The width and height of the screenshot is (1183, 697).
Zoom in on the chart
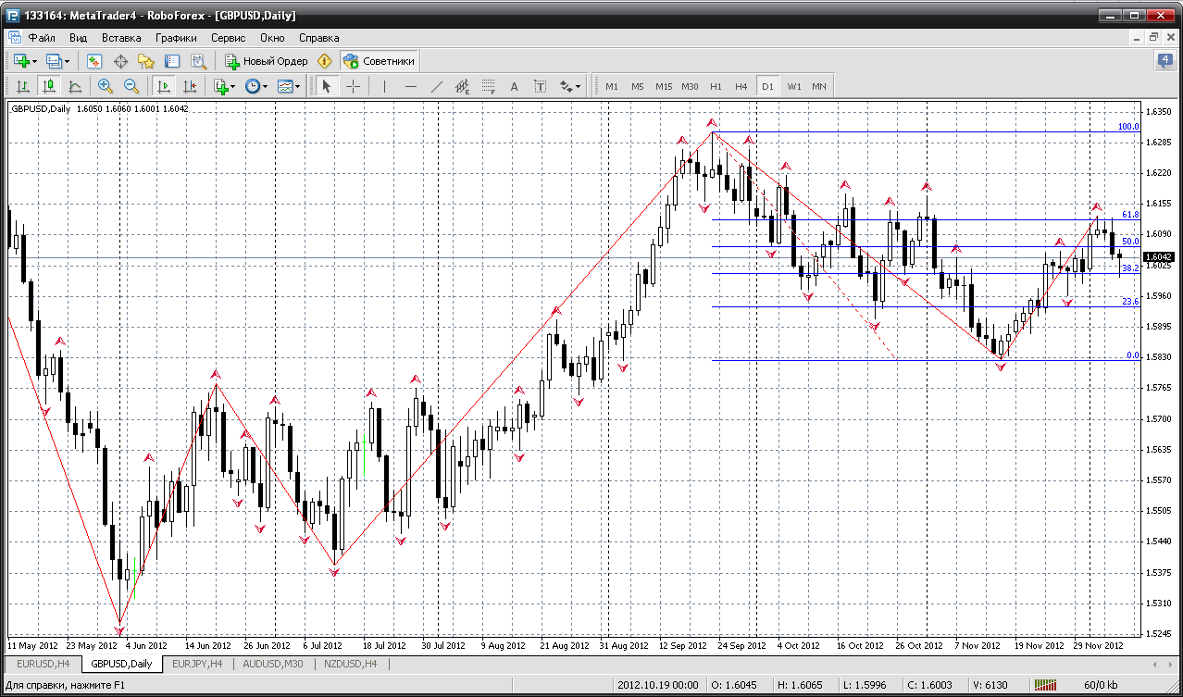pyautogui.click(x=106, y=86)
